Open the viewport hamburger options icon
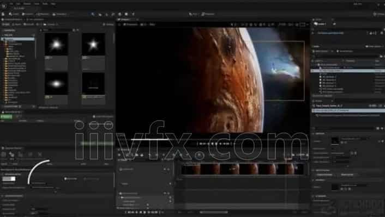This screenshot has height=217, width=385. coord(119,24)
